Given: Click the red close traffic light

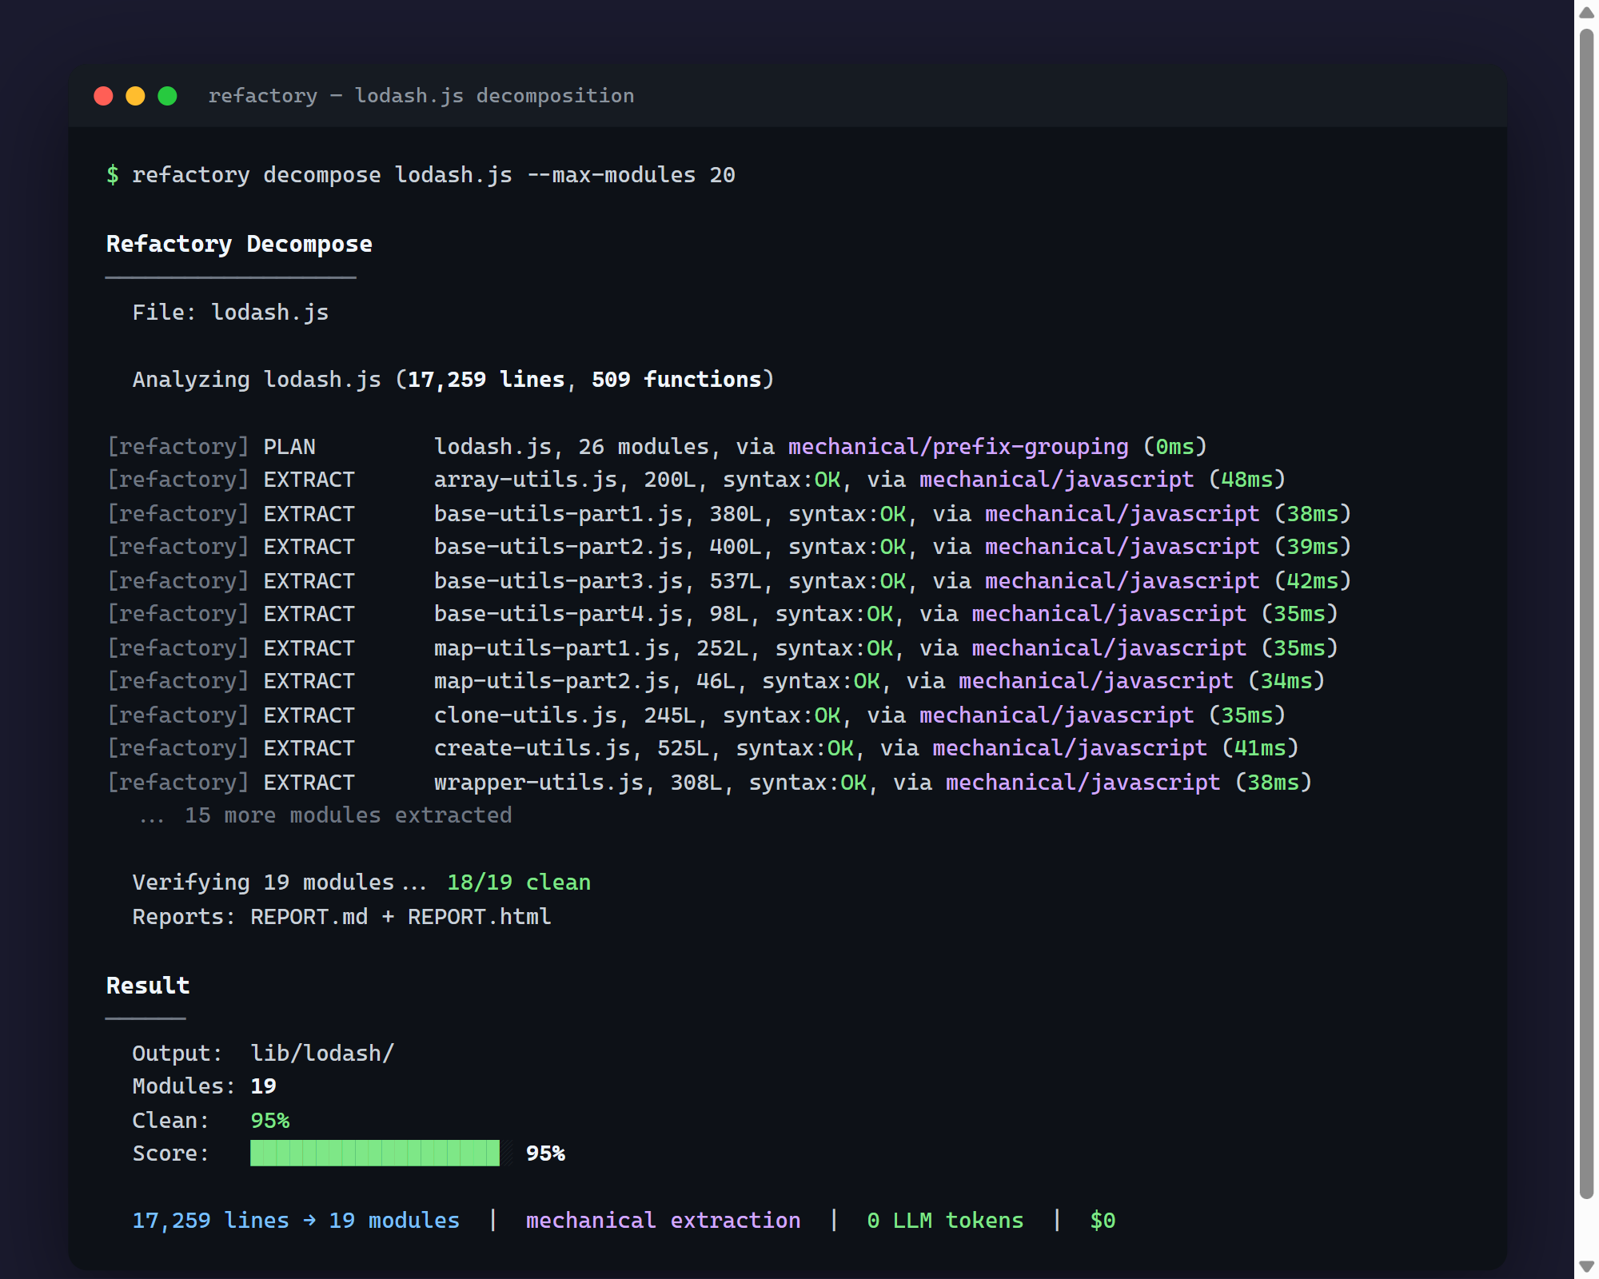Looking at the screenshot, I should 103,96.
